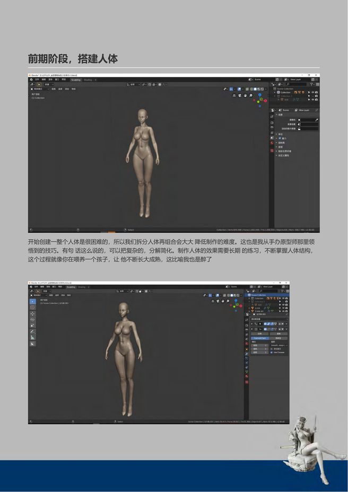
Task: Open Material tab in lower properties panel
Action: pos(247,376)
